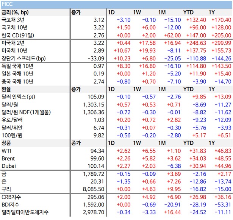233x220 pixels.
Task: Select the 유로/달러 row label
Action: pos(12,120)
